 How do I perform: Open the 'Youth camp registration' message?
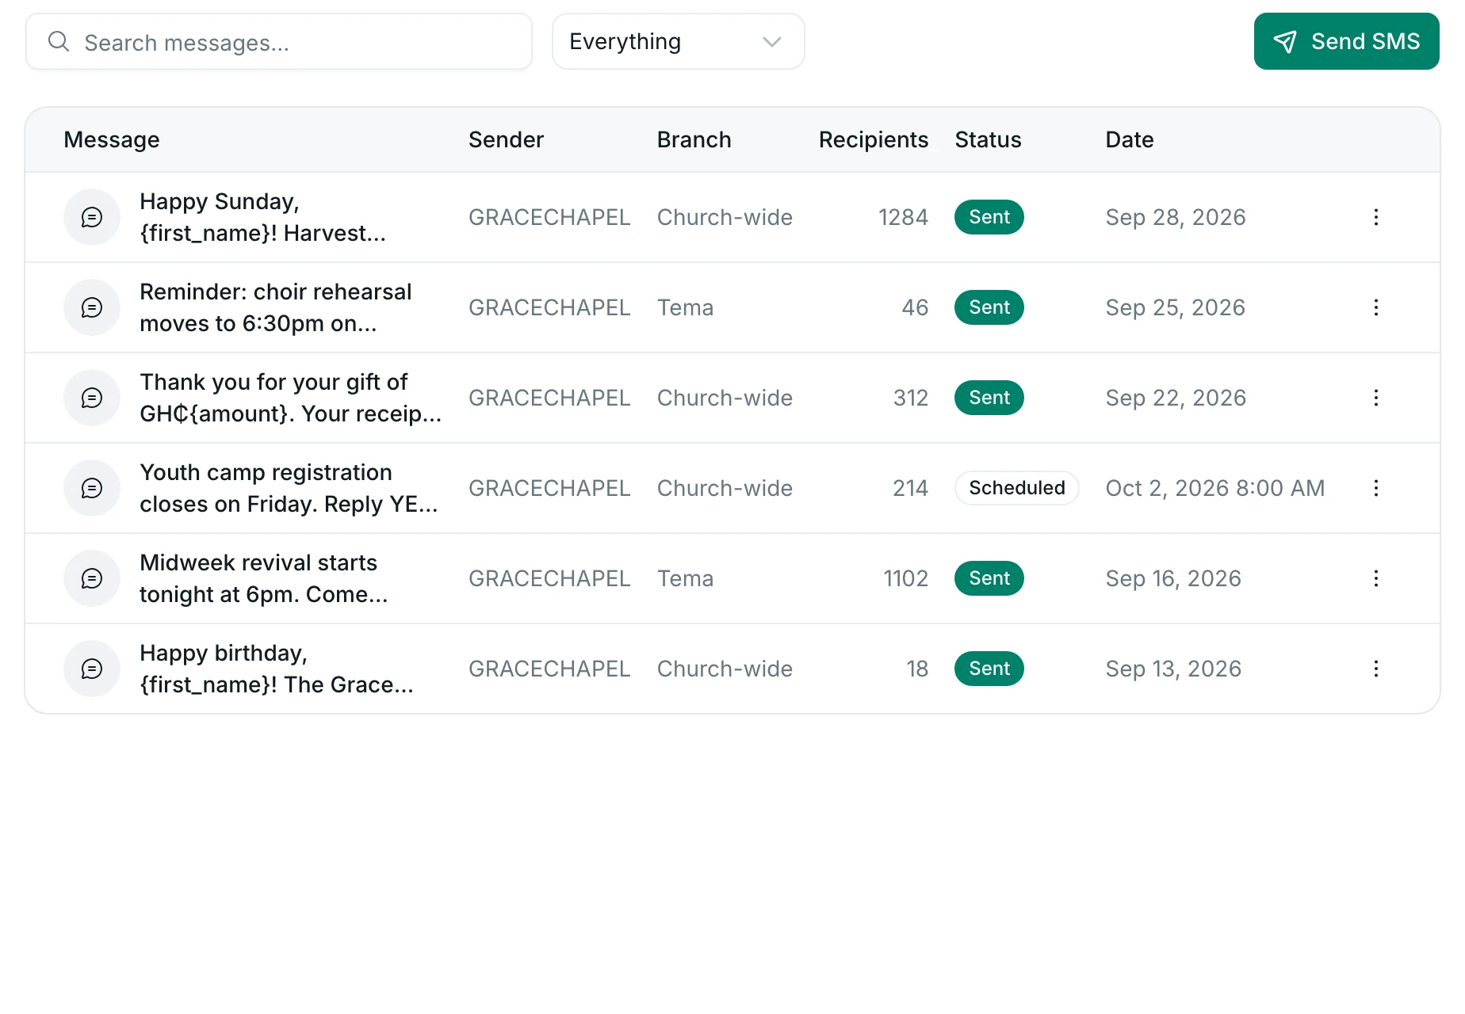coord(289,488)
